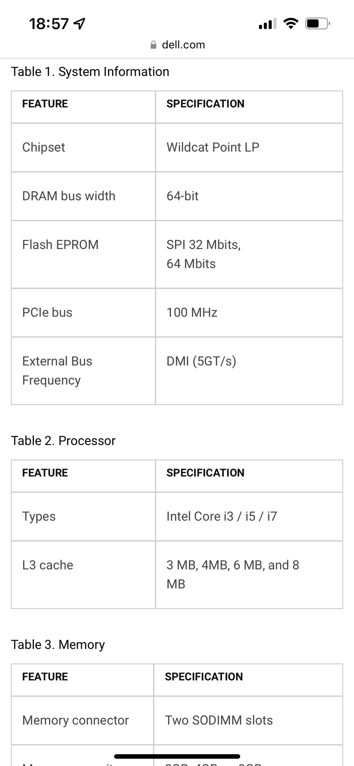The width and height of the screenshot is (354, 766).
Task: Tap the battery level icon
Action: tap(317, 24)
